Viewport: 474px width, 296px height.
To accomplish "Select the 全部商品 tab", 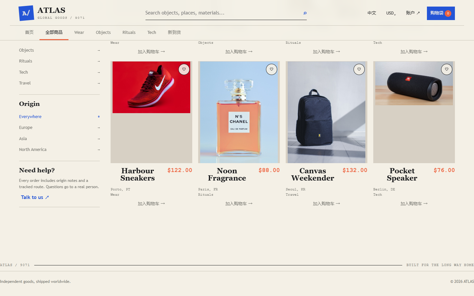I will (x=54, y=32).
